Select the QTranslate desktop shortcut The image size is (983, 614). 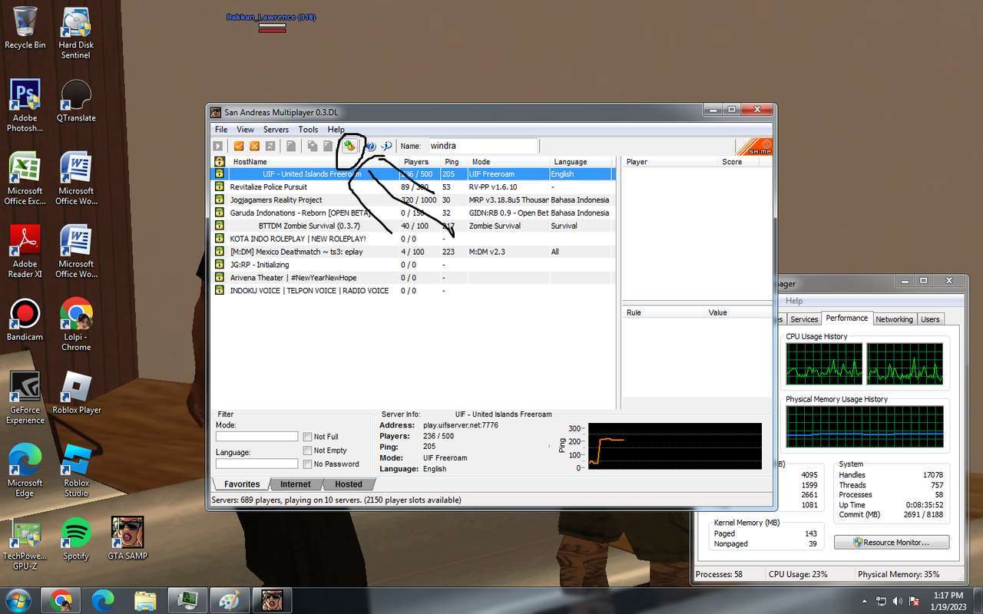point(76,101)
